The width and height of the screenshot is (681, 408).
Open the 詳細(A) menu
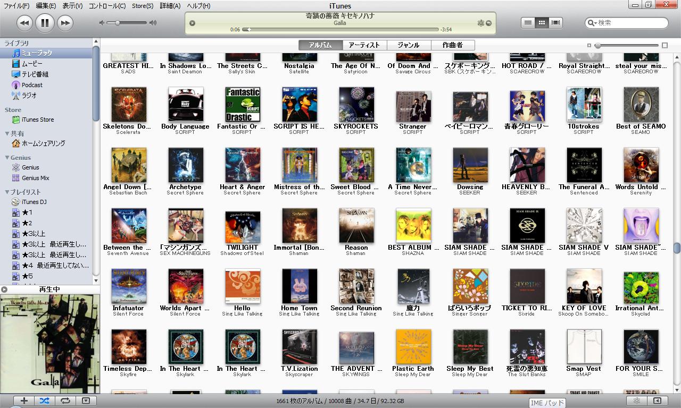click(x=170, y=6)
